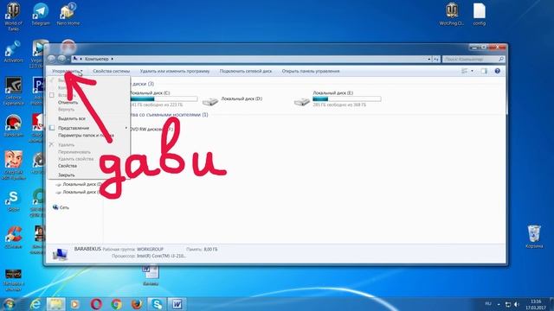
Task: Open Параметры папок и поиска entry
Action: click(86, 136)
